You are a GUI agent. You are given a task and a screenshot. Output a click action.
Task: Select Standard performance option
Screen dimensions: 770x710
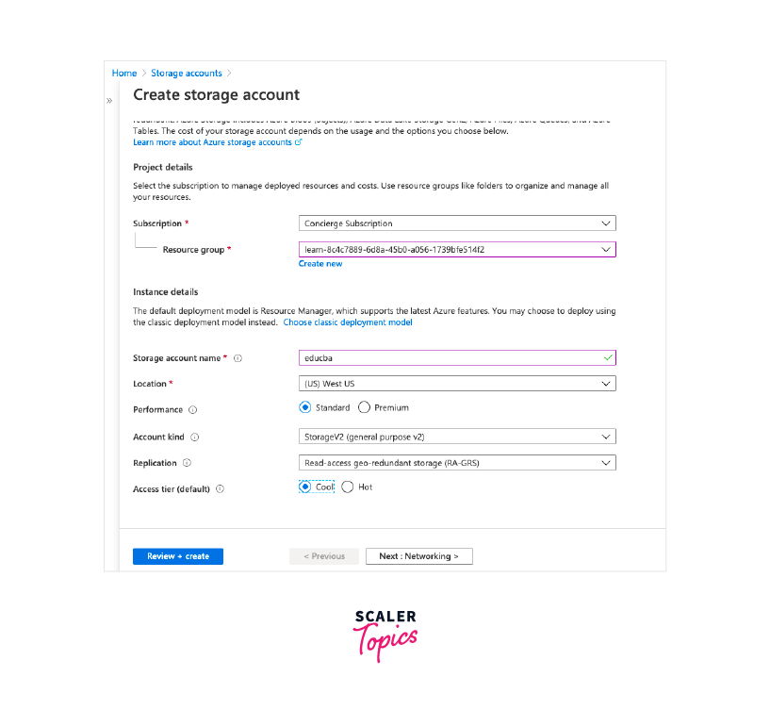[304, 408]
